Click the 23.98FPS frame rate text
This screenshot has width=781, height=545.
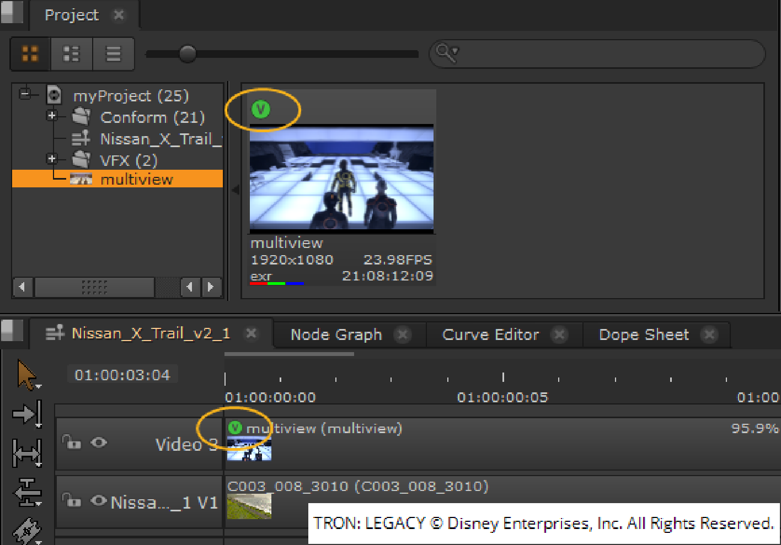[x=398, y=260]
